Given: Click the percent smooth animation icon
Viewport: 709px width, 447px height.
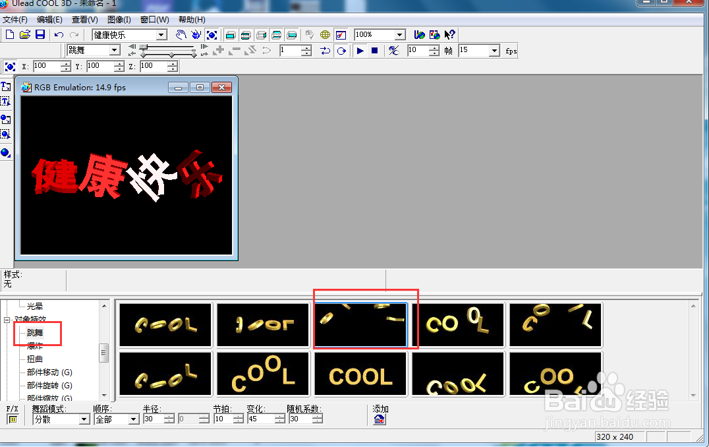Looking at the screenshot, I should (394, 51).
